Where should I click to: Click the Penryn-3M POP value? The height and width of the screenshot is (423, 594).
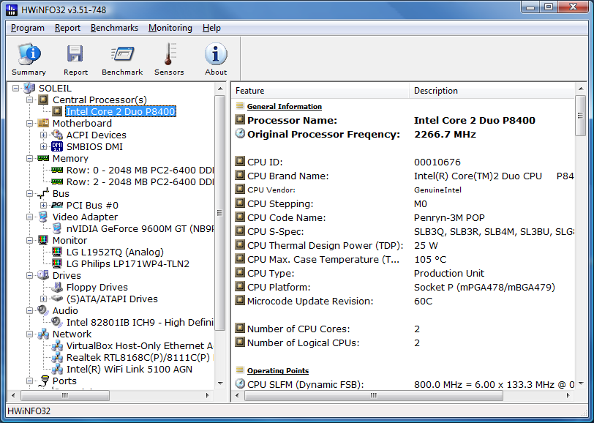[449, 217]
